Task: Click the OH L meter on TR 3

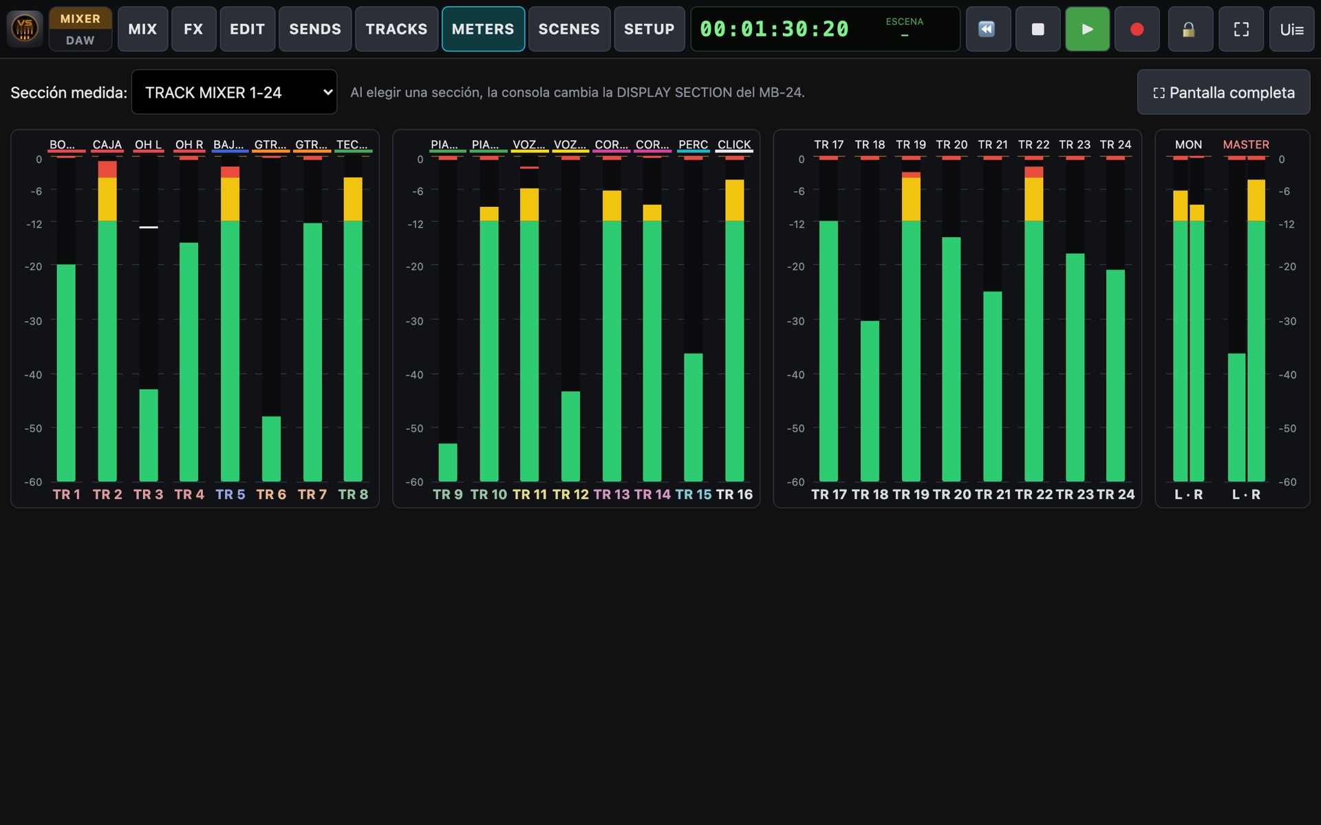Action: pos(149,320)
